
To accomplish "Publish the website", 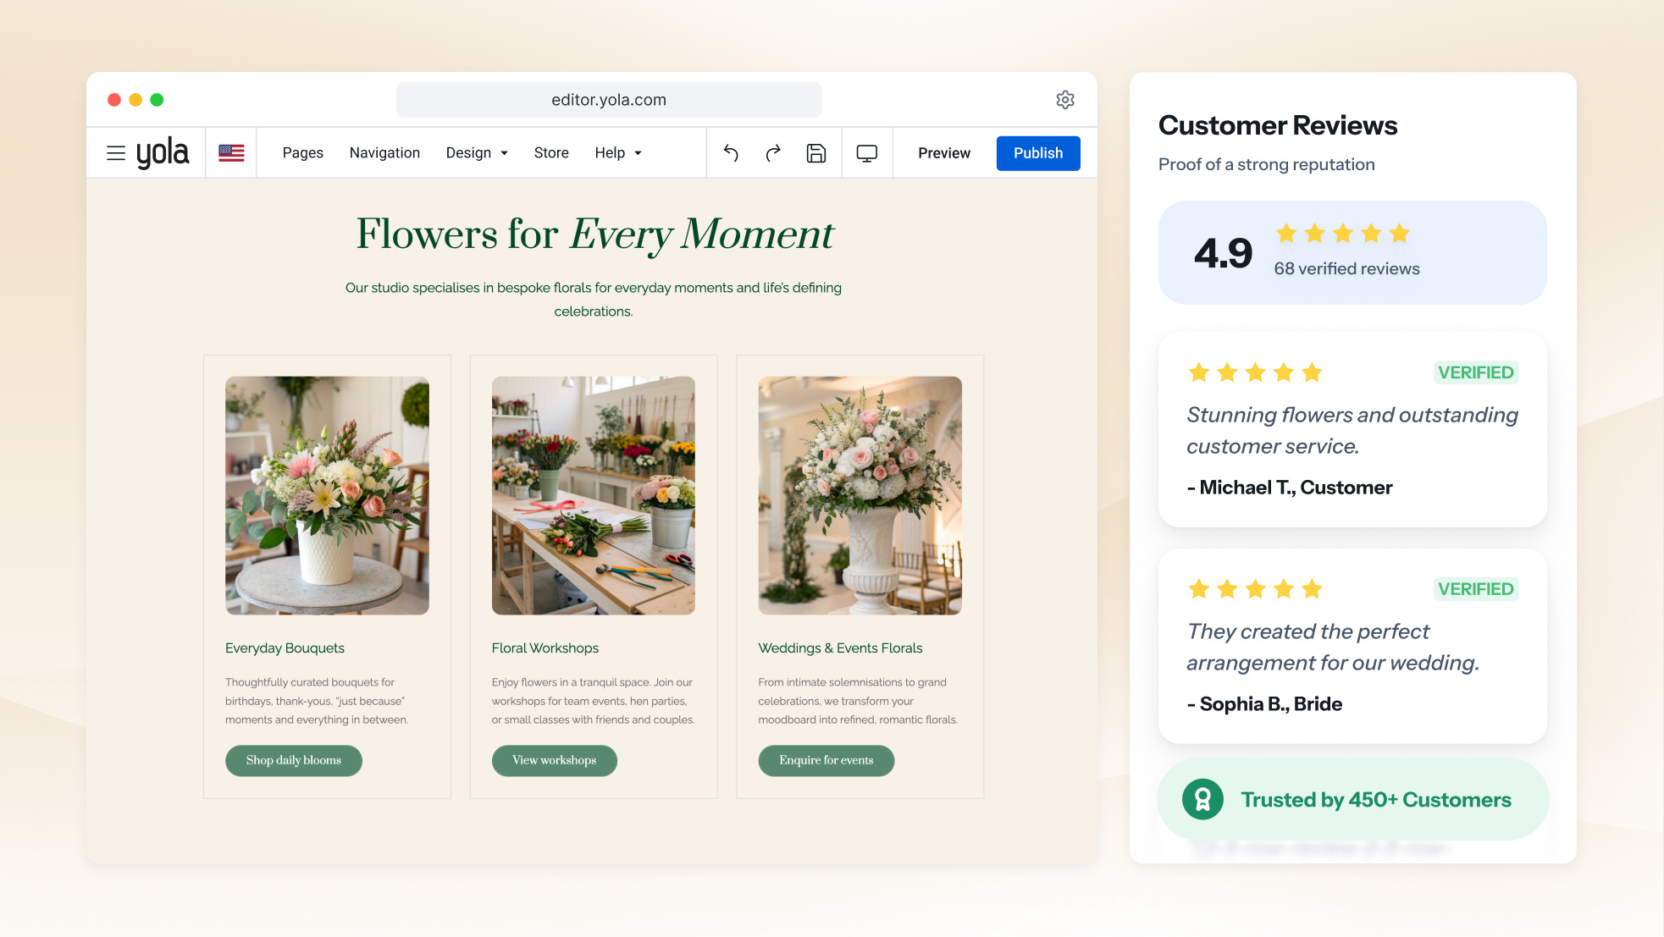I will (1038, 153).
